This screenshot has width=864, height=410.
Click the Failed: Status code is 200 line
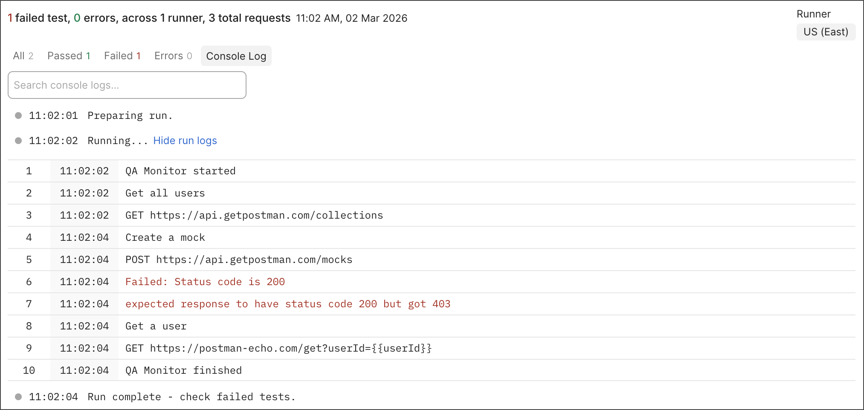tap(205, 282)
